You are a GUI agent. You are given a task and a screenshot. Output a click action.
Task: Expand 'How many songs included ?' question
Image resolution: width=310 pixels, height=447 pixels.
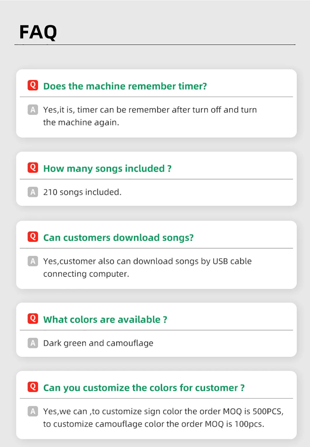click(107, 169)
